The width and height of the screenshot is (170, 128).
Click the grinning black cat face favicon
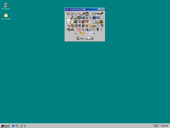[78, 38]
